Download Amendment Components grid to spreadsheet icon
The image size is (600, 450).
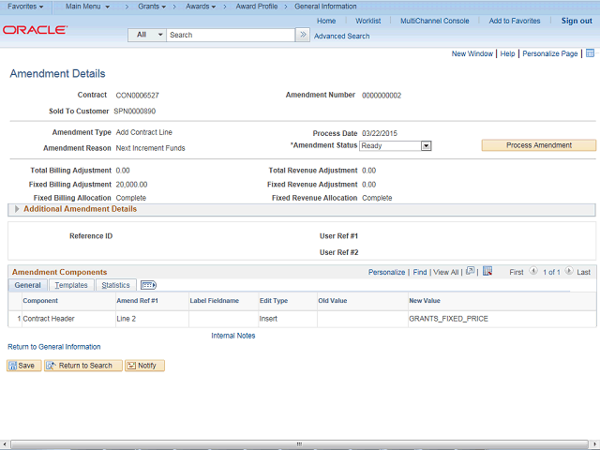[x=487, y=271]
